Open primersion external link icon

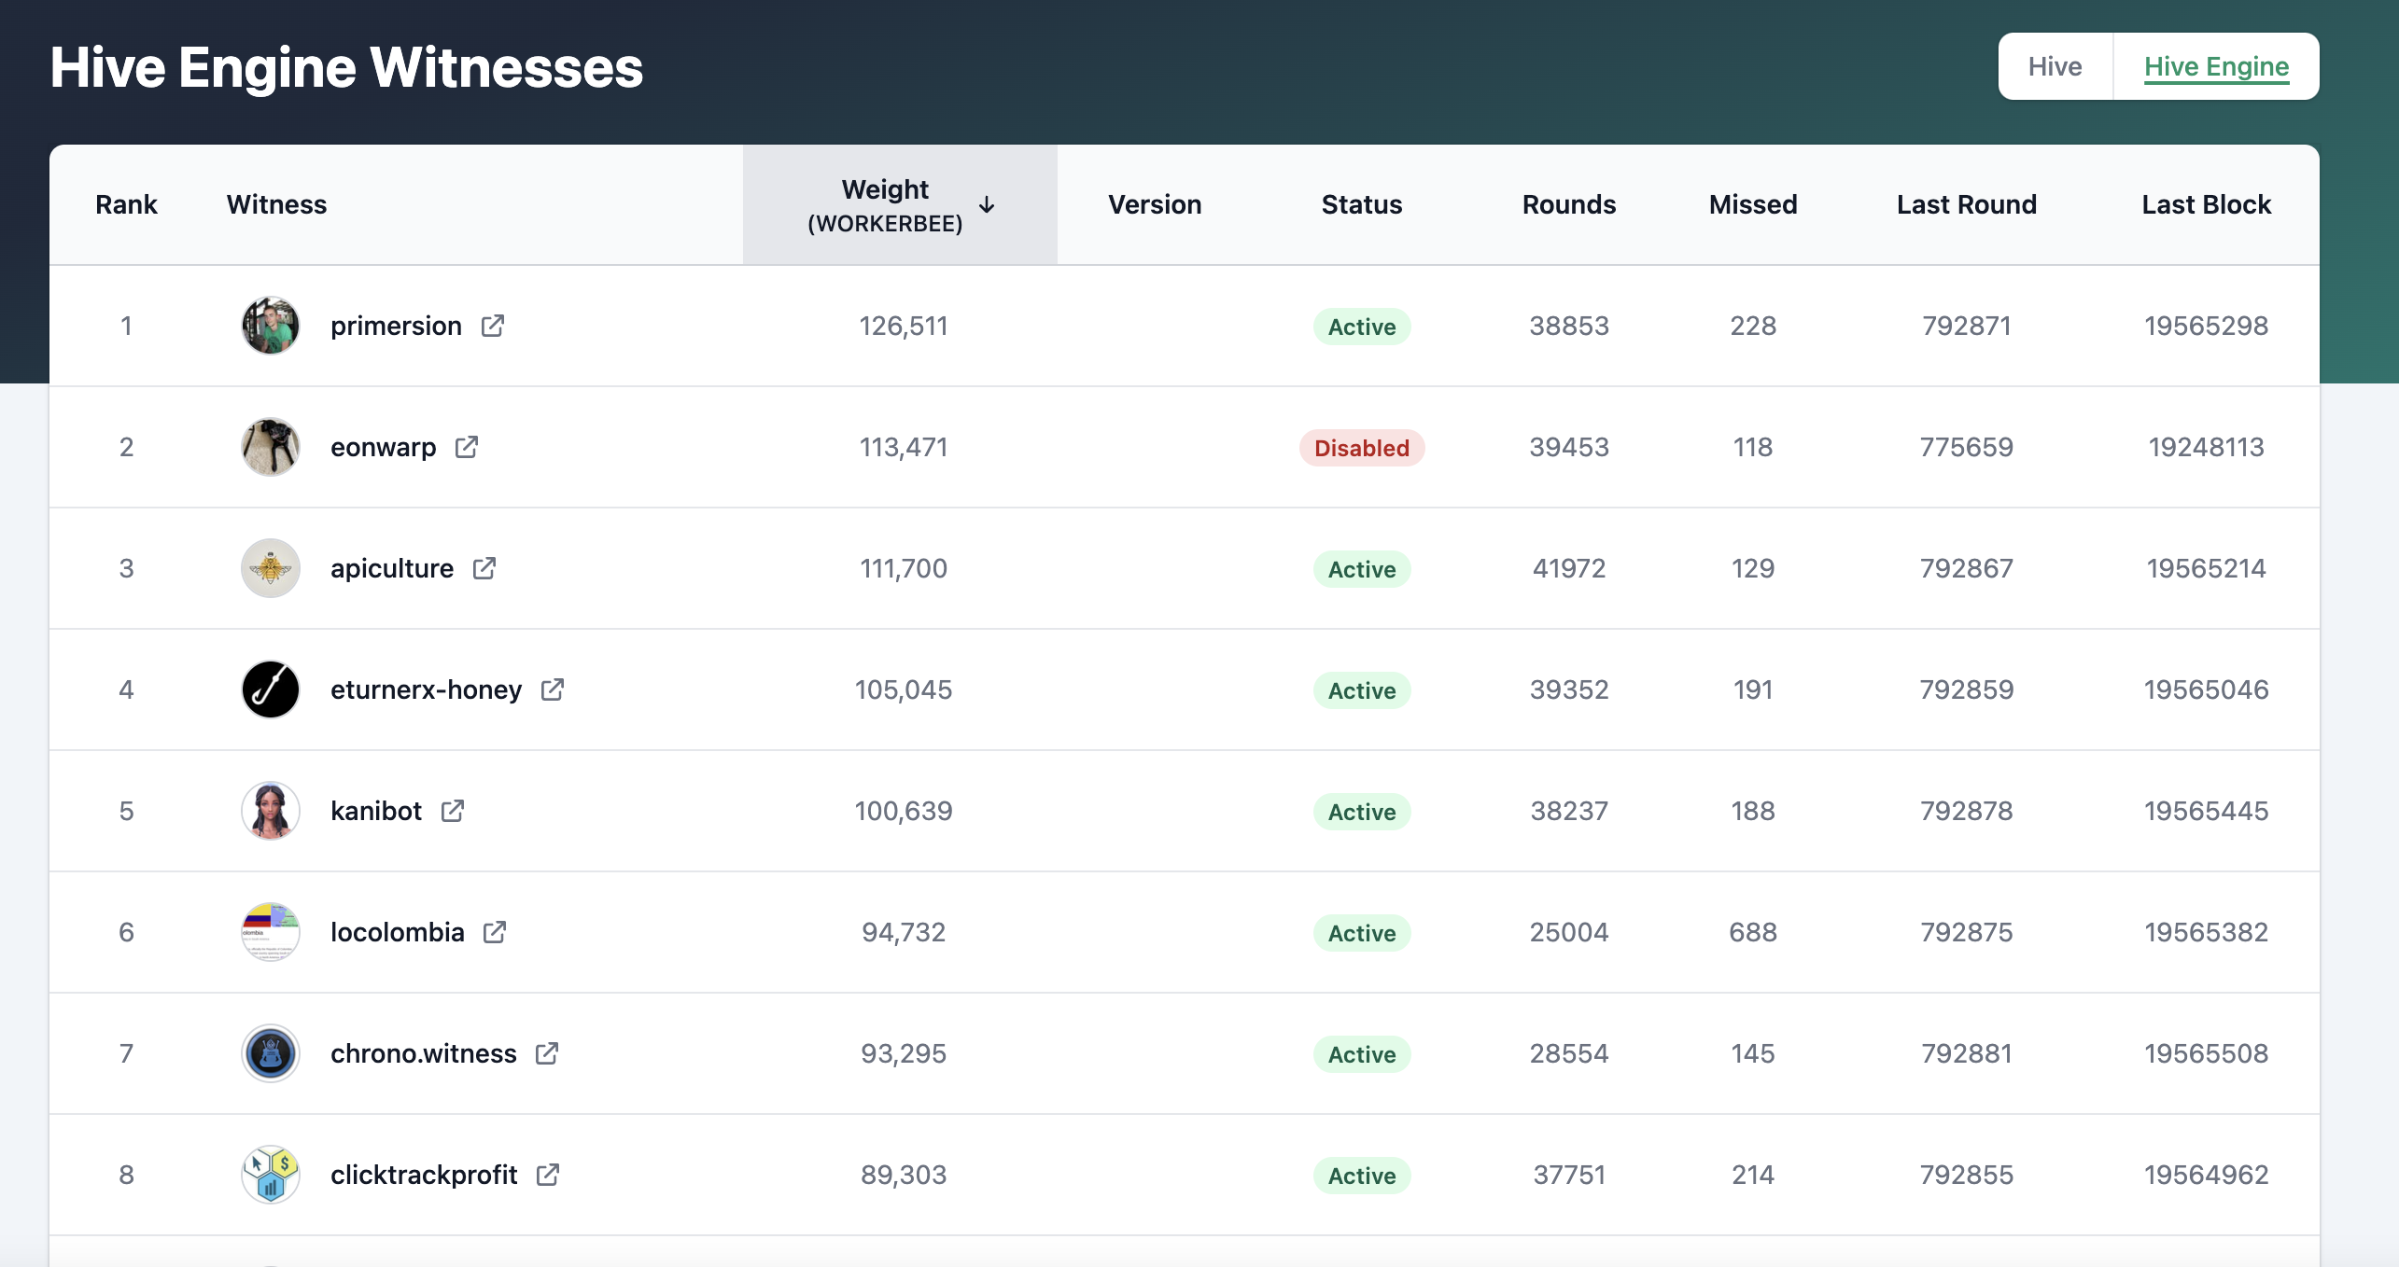[x=493, y=326]
